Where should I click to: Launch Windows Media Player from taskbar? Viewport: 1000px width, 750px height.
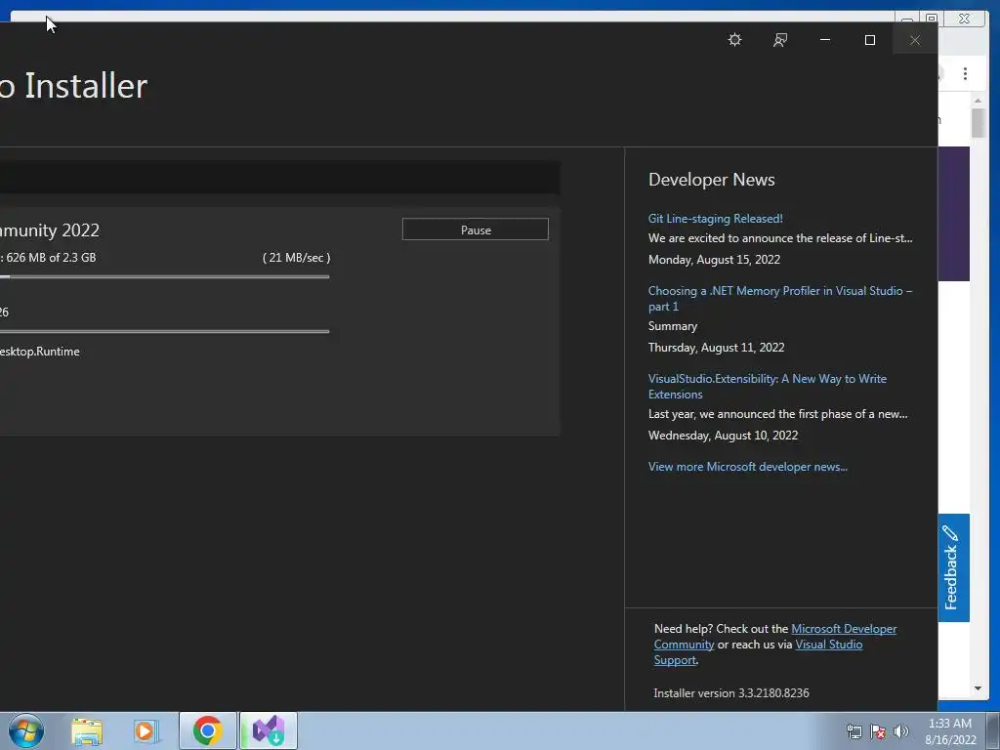[146, 730]
